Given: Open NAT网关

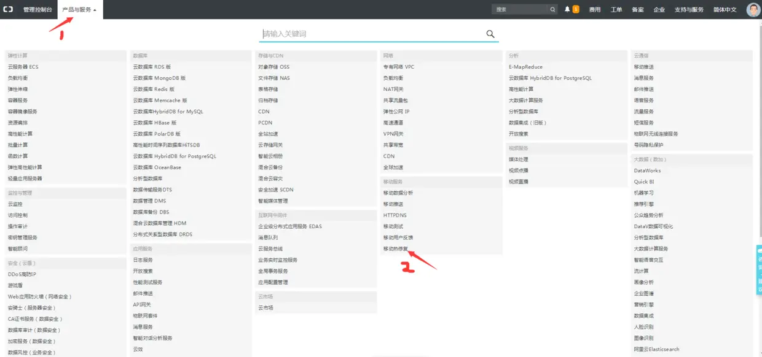Looking at the screenshot, I should pyautogui.click(x=394, y=89).
